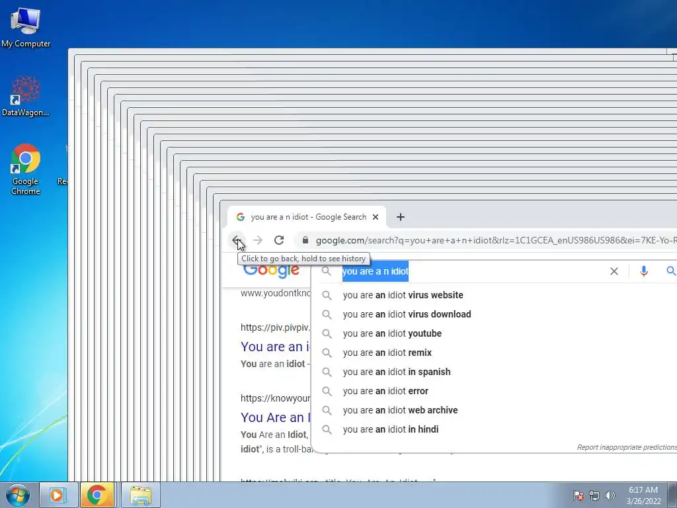Screen dimensions: 677x508
Task: Open My Computer desktop icon
Action: 26,27
